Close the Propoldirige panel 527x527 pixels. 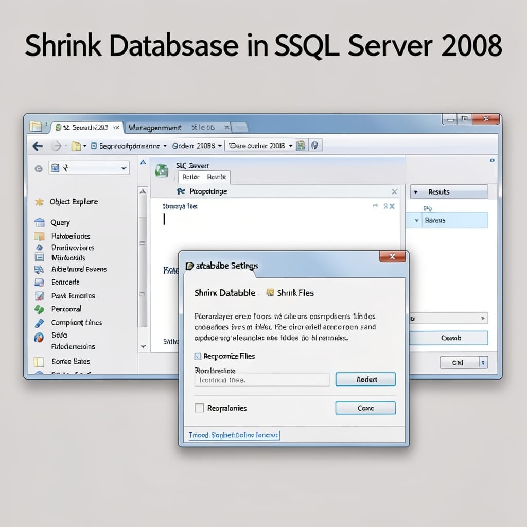(x=394, y=191)
